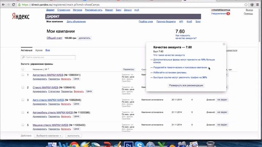Open Деньги in top navigation
Image resolution: width=262 pixels, height=147 pixels.
[x=128, y=10]
